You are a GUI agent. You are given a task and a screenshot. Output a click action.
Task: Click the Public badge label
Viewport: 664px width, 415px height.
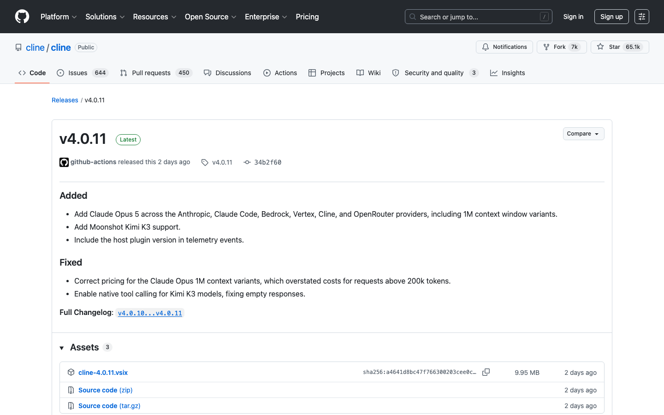pyautogui.click(x=86, y=47)
